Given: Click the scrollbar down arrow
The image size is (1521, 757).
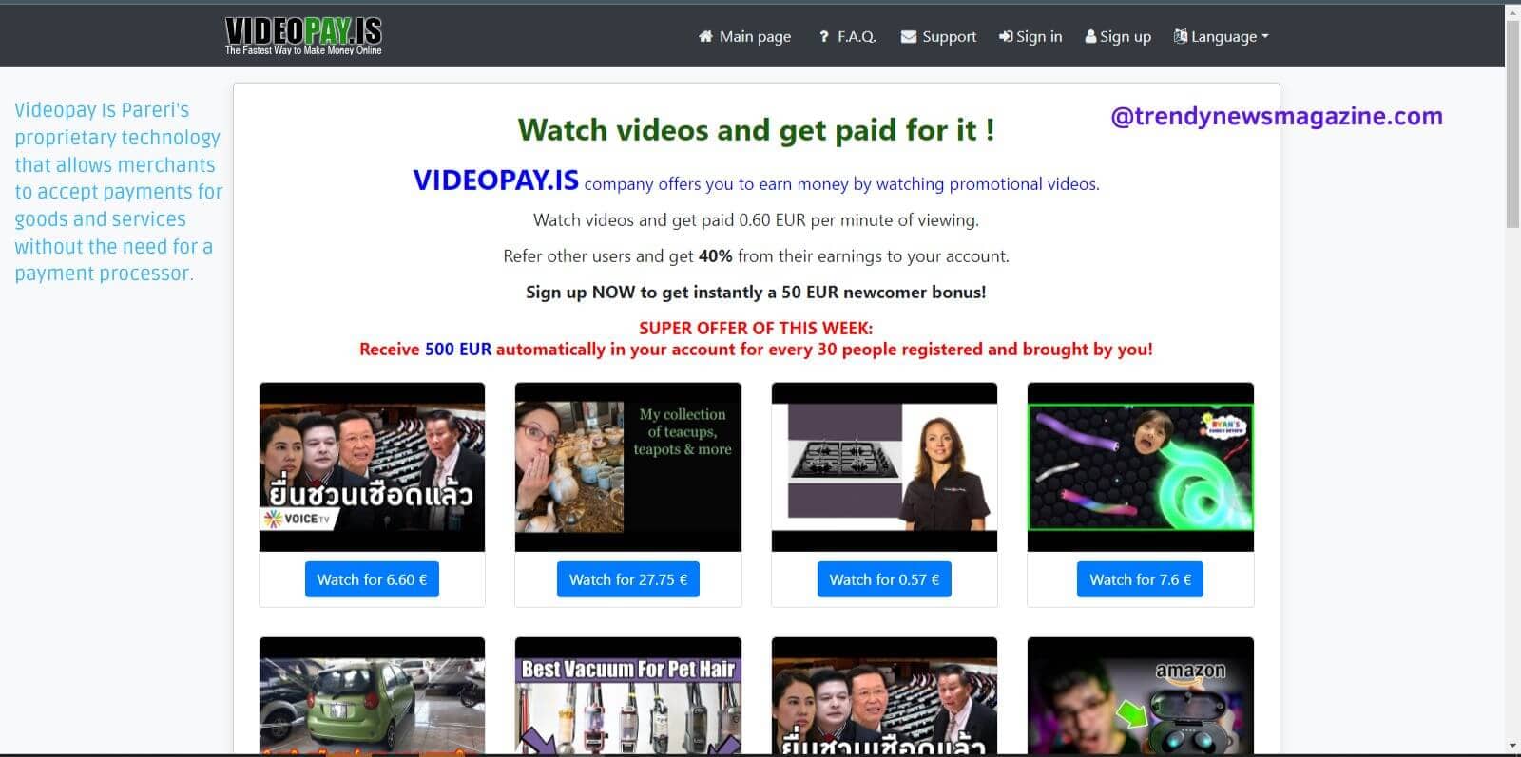Looking at the screenshot, I should click(1512, 746).
